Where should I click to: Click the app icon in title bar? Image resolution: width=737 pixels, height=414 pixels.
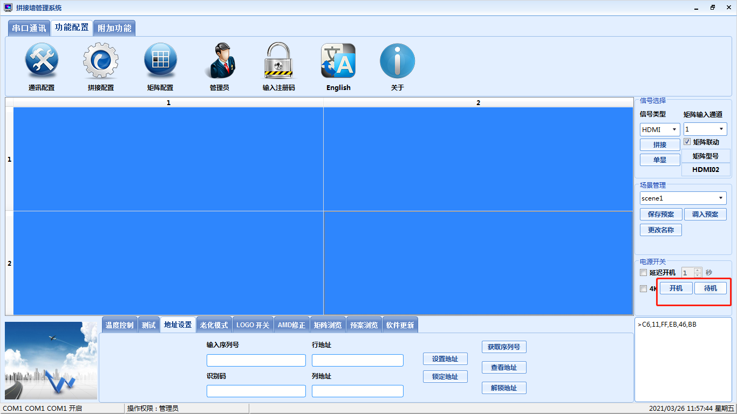point(8,8)
